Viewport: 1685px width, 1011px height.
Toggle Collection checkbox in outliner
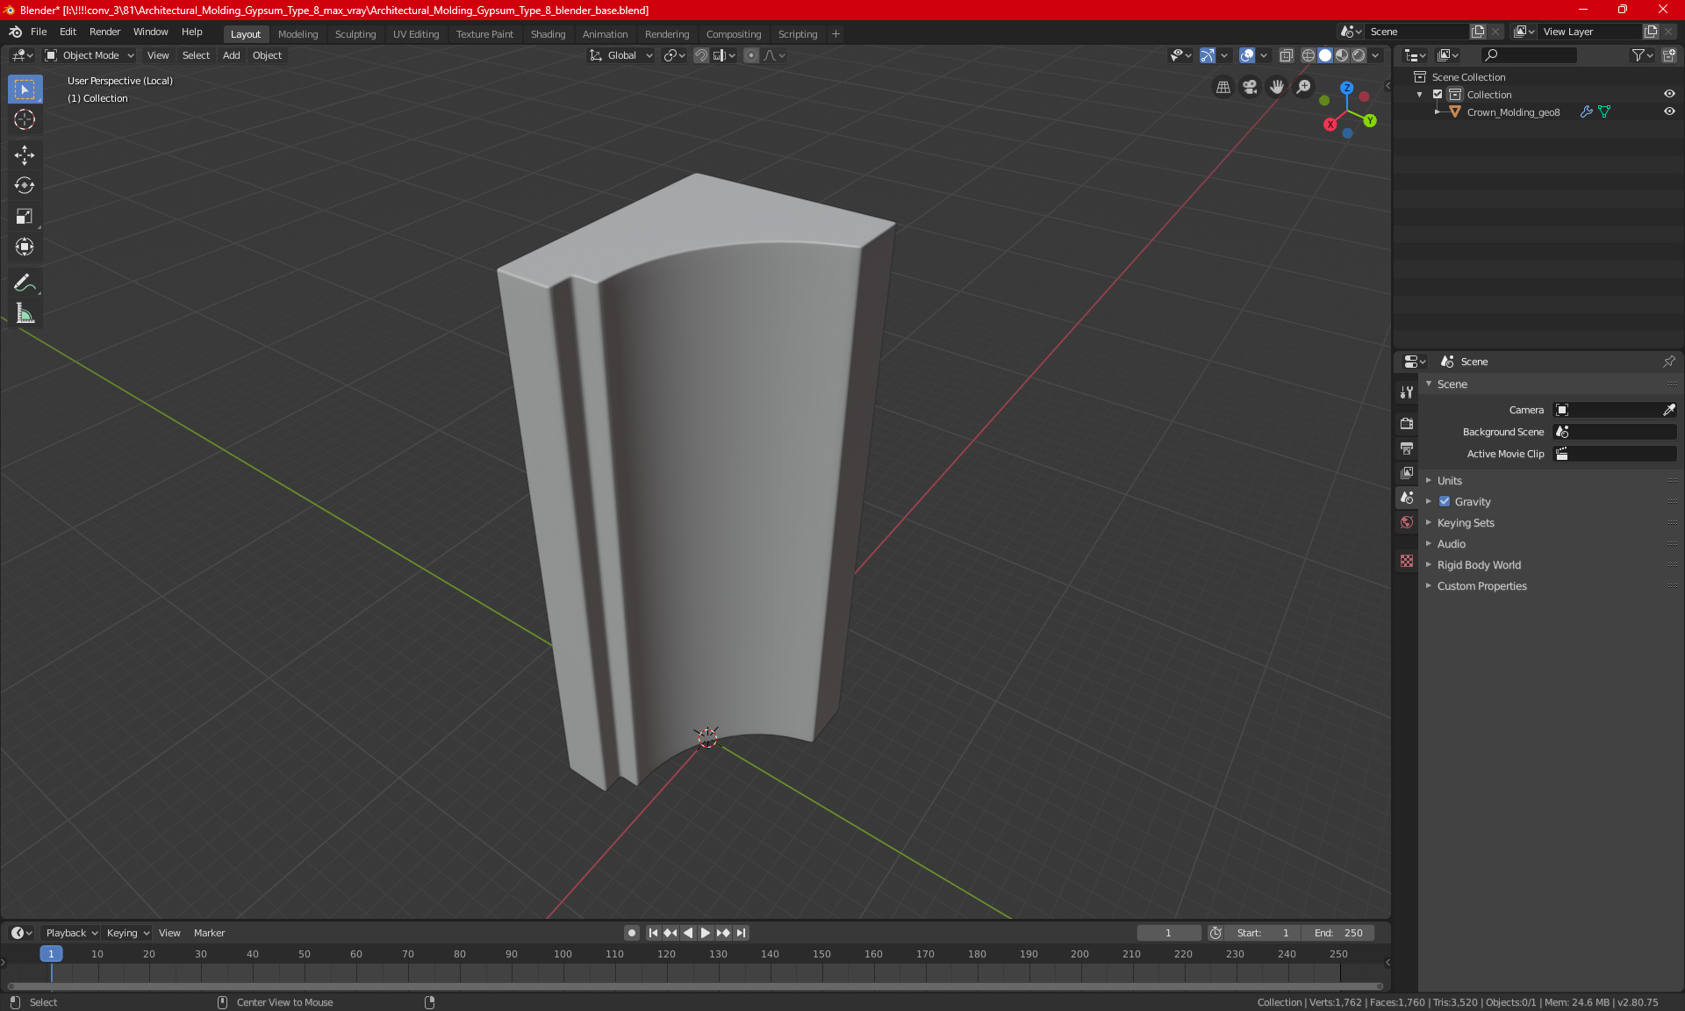click(1438, 95)
